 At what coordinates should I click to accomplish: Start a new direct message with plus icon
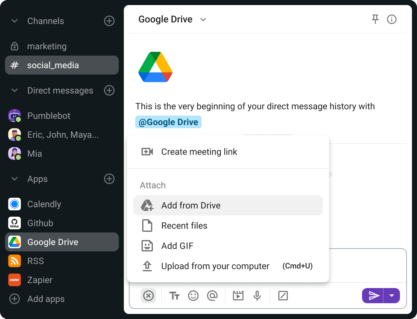109,90
